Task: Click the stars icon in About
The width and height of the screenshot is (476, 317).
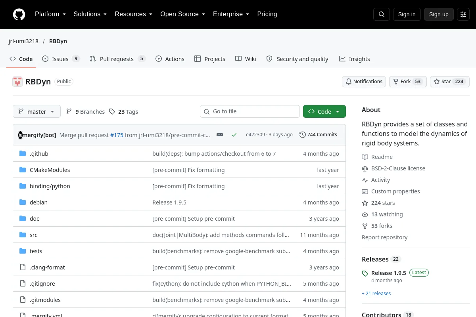Action: [365, 203]
